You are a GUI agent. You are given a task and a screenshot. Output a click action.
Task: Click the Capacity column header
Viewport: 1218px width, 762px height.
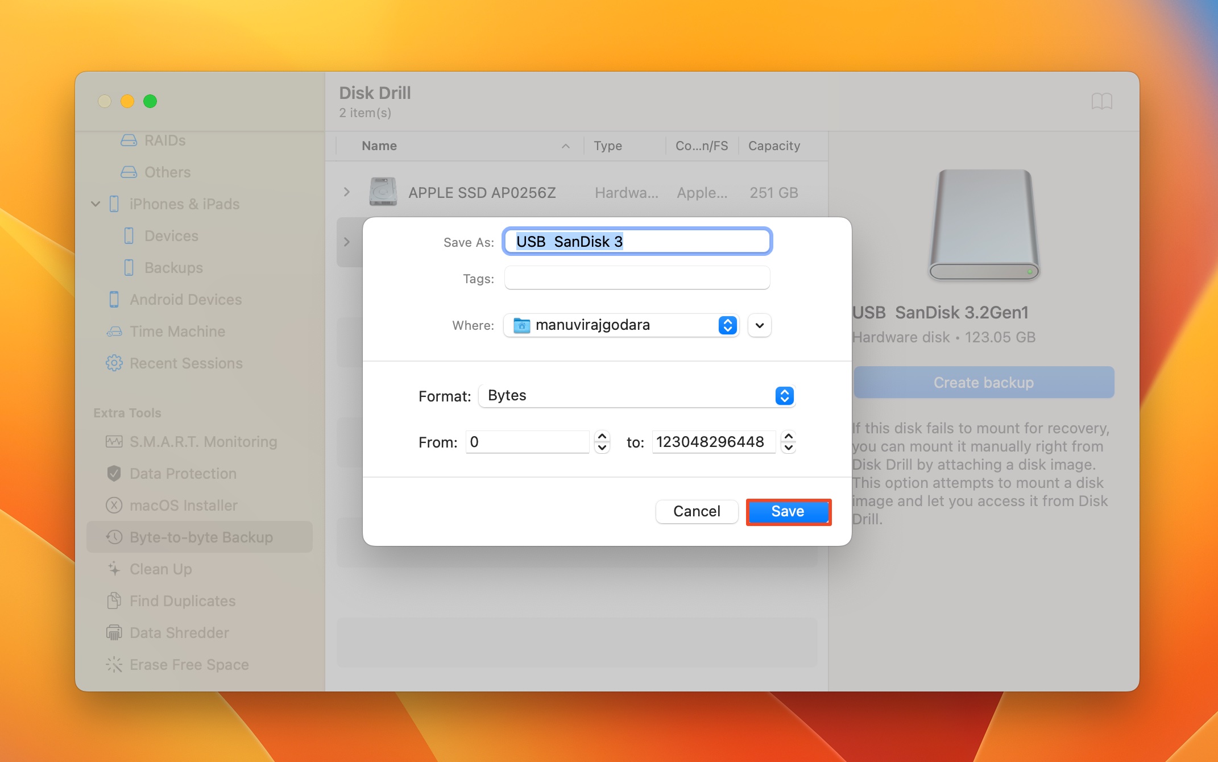click(x=774, y=146)
